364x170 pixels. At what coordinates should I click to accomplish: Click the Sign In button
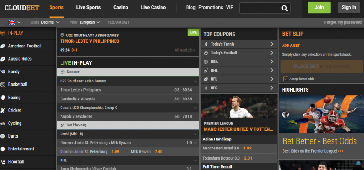(349, 7)
